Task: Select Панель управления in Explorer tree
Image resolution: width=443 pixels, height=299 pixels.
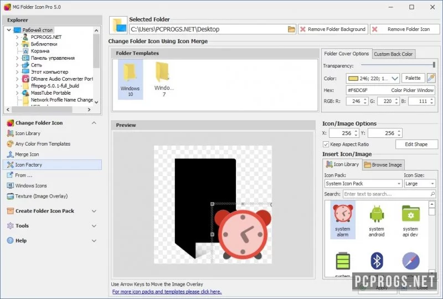Action: [53, 58]
